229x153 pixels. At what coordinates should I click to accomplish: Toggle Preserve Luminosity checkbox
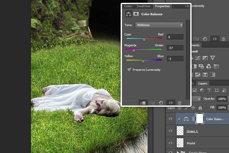coord(129,70)
